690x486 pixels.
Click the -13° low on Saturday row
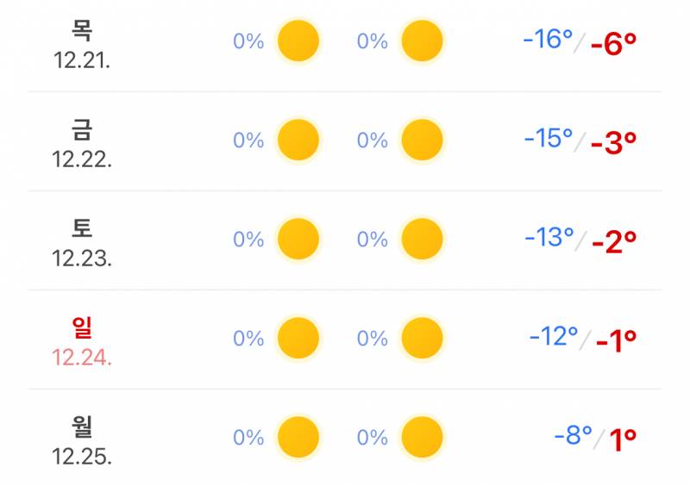549,238
